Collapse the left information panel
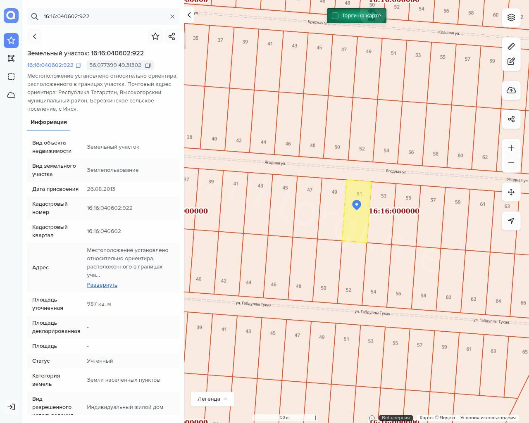The height and width of the screenshot is (423, 529). [x=189, y=15]
